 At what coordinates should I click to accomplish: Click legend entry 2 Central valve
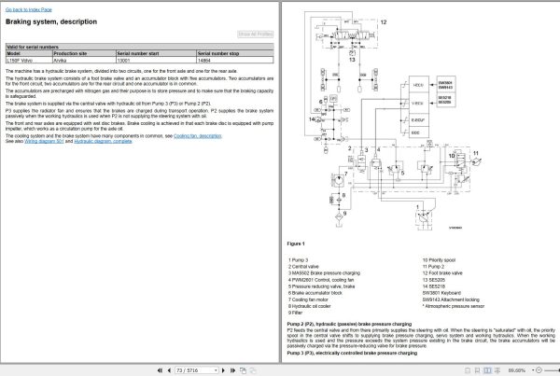coord(303,267)
